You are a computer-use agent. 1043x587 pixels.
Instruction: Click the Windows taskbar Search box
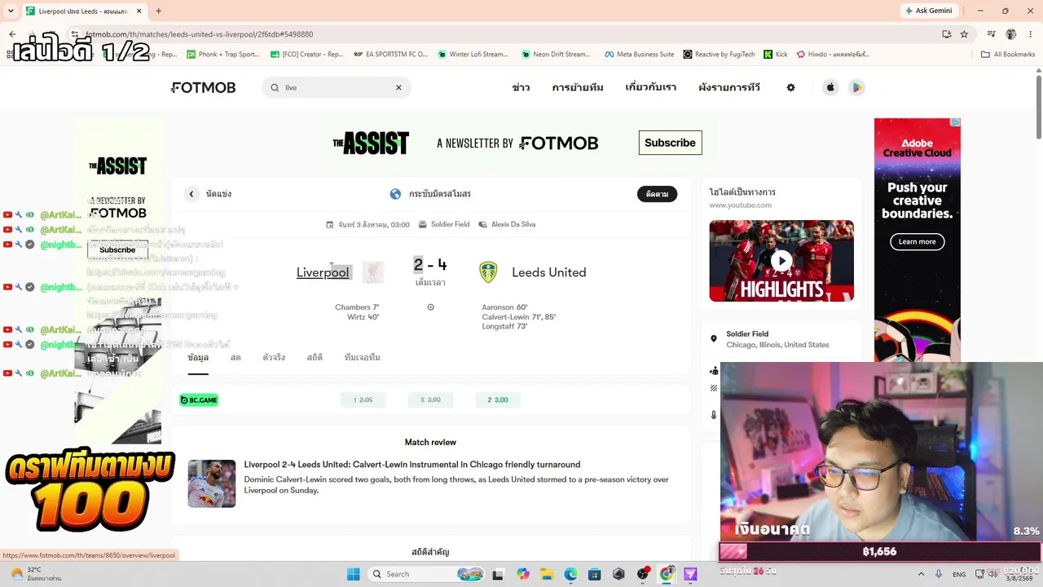(426, 574)
